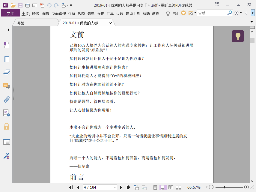
Task: Open the 转换 ribbon tab
Action: tap(36, 13)
